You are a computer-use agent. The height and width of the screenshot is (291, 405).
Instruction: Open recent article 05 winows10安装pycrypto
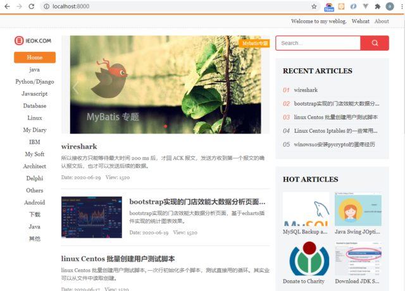(x=335, y=144)
